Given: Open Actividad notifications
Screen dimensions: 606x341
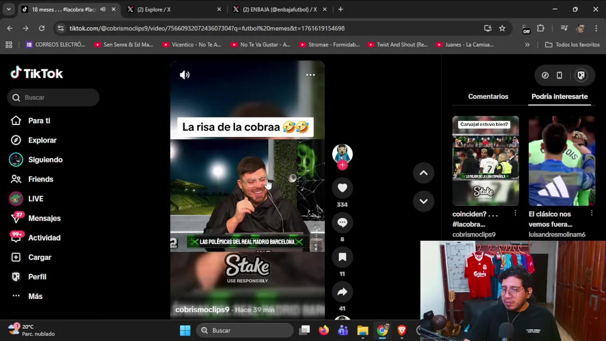Looking at the screenshot, I should click(x=45, y=238).
